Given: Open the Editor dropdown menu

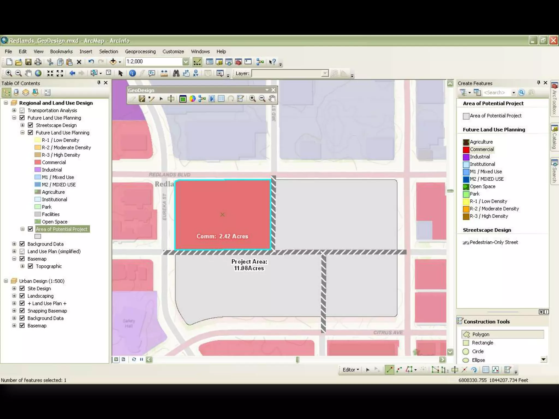Looking at the screenshot, I should point(351,370).
